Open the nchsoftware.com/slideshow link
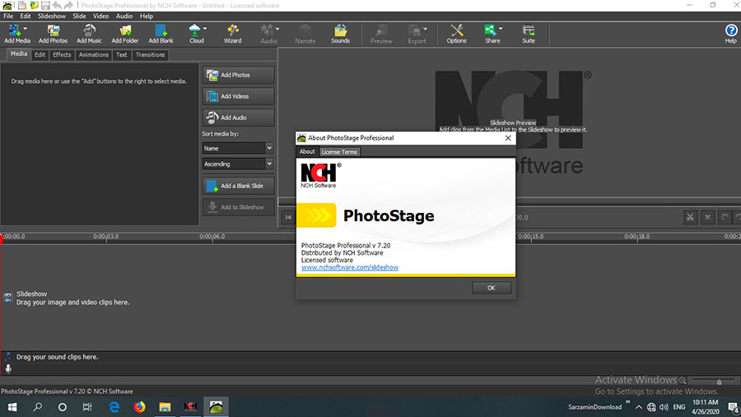The height and width of the screenshot is (417, 741). click(350, 267)
